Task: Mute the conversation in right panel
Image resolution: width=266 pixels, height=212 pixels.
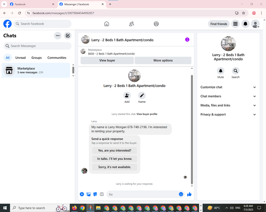Action: (x=221, y=71)
